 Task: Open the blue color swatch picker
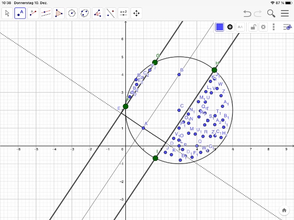pyautogui.click(x=220, y=27)
